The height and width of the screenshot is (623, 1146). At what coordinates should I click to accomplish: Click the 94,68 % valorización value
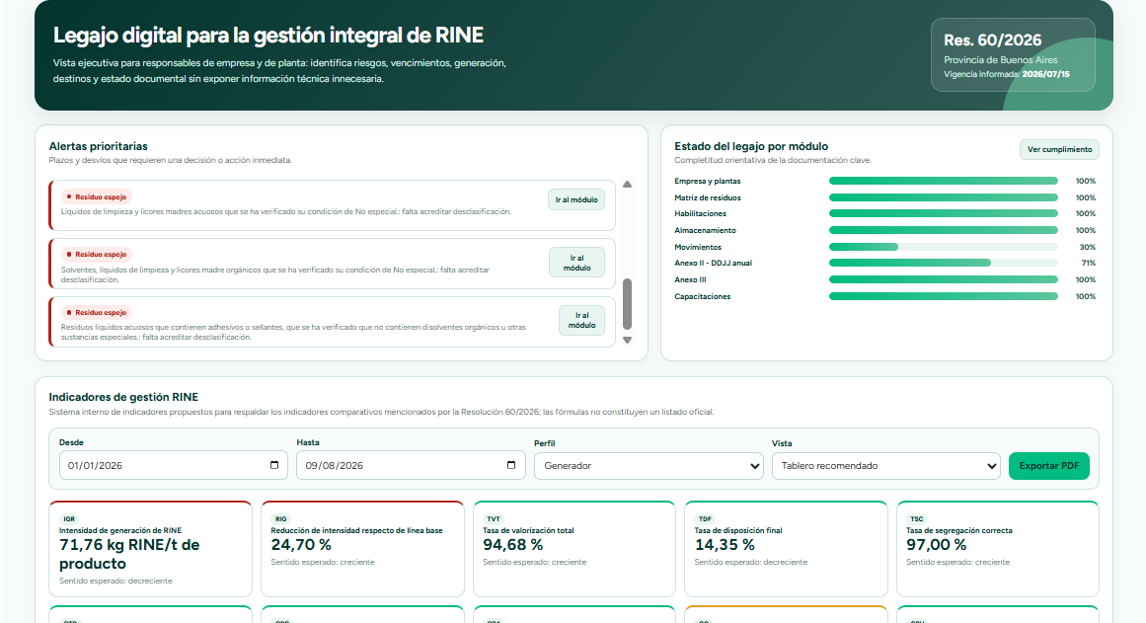click(x=513, y=545)
